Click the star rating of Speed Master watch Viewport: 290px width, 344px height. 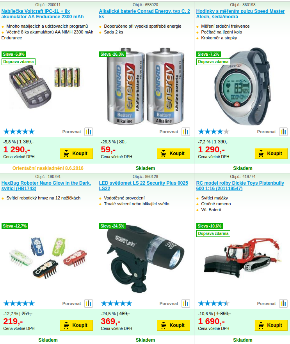(214, 132)
